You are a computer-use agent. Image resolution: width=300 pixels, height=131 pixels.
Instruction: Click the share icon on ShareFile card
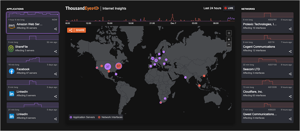[x=55, y=52]
